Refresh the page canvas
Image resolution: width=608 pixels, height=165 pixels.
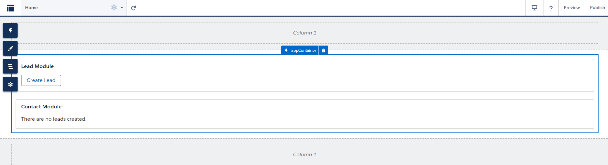pyautogui.click(x=133, y=8)
